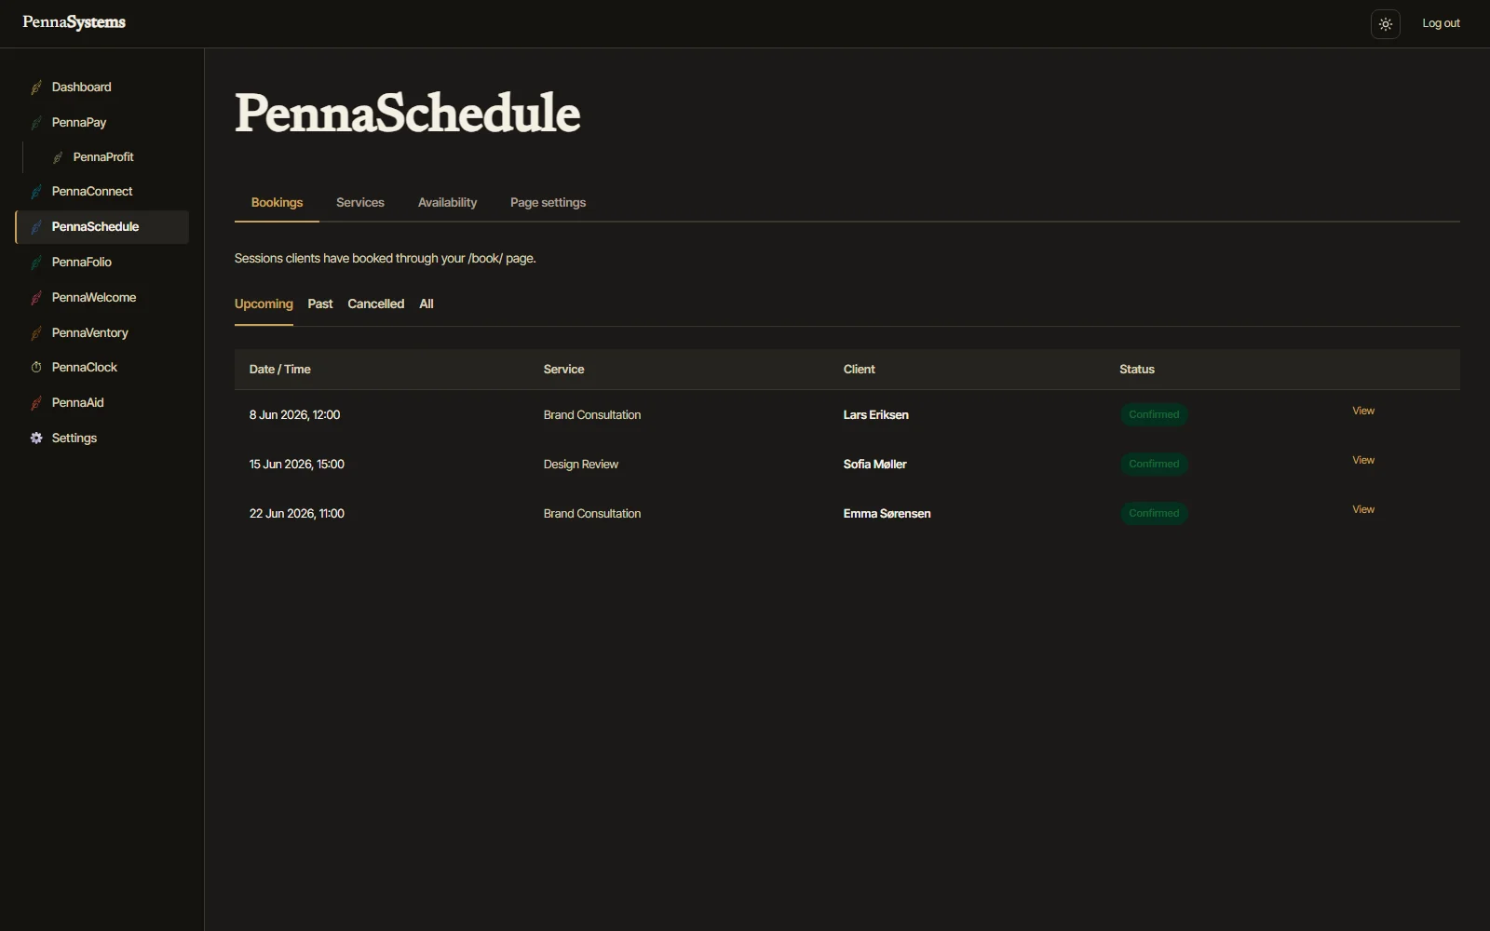
Task: Click the Settings gear icon
Action: tap(36, 439)
